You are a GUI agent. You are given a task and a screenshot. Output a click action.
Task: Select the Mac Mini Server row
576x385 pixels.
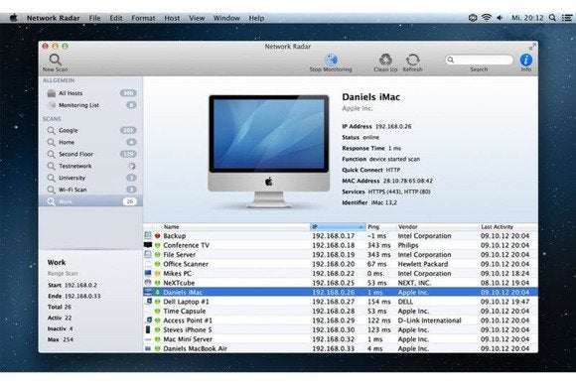(x=341, y=339)
